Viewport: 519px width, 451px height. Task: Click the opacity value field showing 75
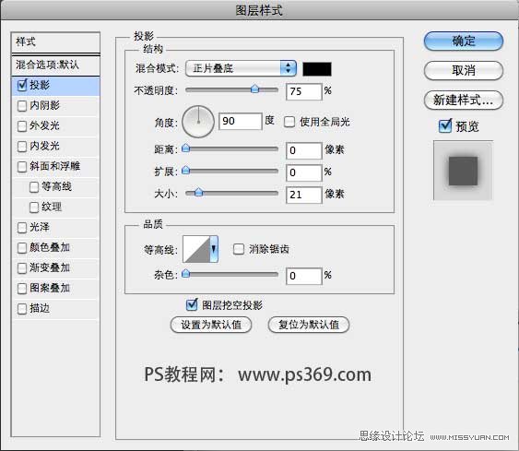point(303,91)
